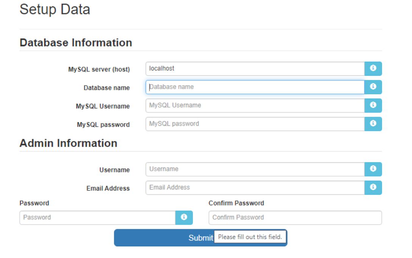Click info icon beside admin Password field
This screenshot has height=258, width=412.
(184, 217)
